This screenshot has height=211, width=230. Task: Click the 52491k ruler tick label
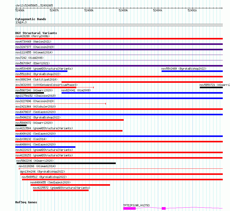click(192, 10)
